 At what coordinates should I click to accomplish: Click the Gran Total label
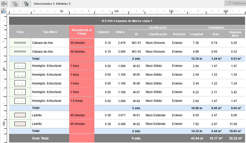(41, 138)
